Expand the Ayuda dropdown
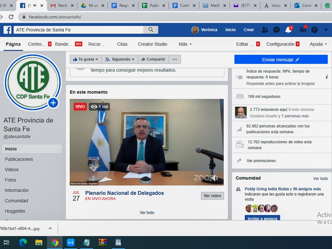The image size is (332, 249). [318, 44]
